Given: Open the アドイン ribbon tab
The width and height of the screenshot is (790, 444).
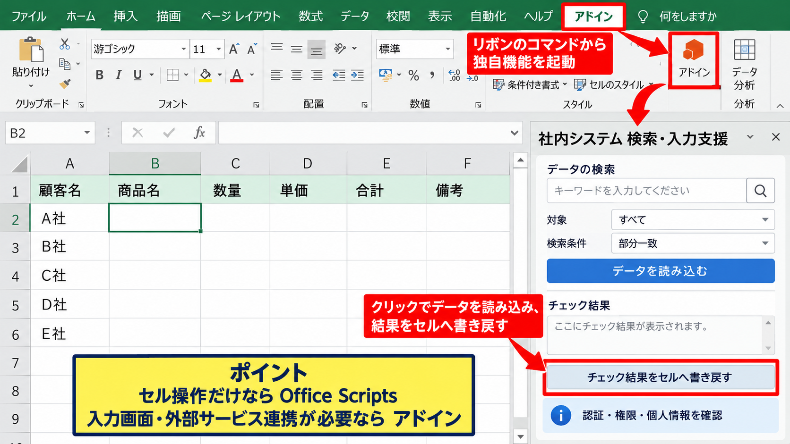Looking at the screenshot, I should point(593,16).
